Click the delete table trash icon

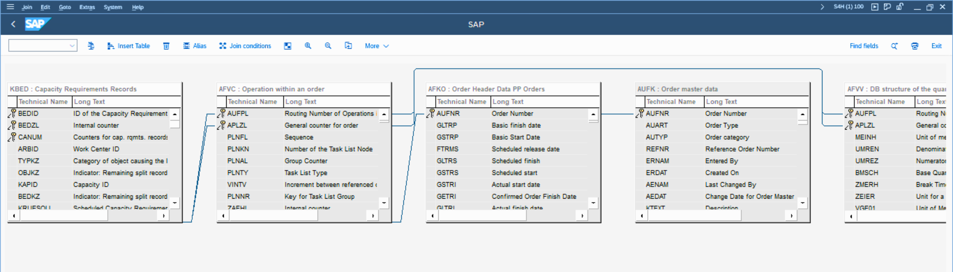click(x=166, y=46)
